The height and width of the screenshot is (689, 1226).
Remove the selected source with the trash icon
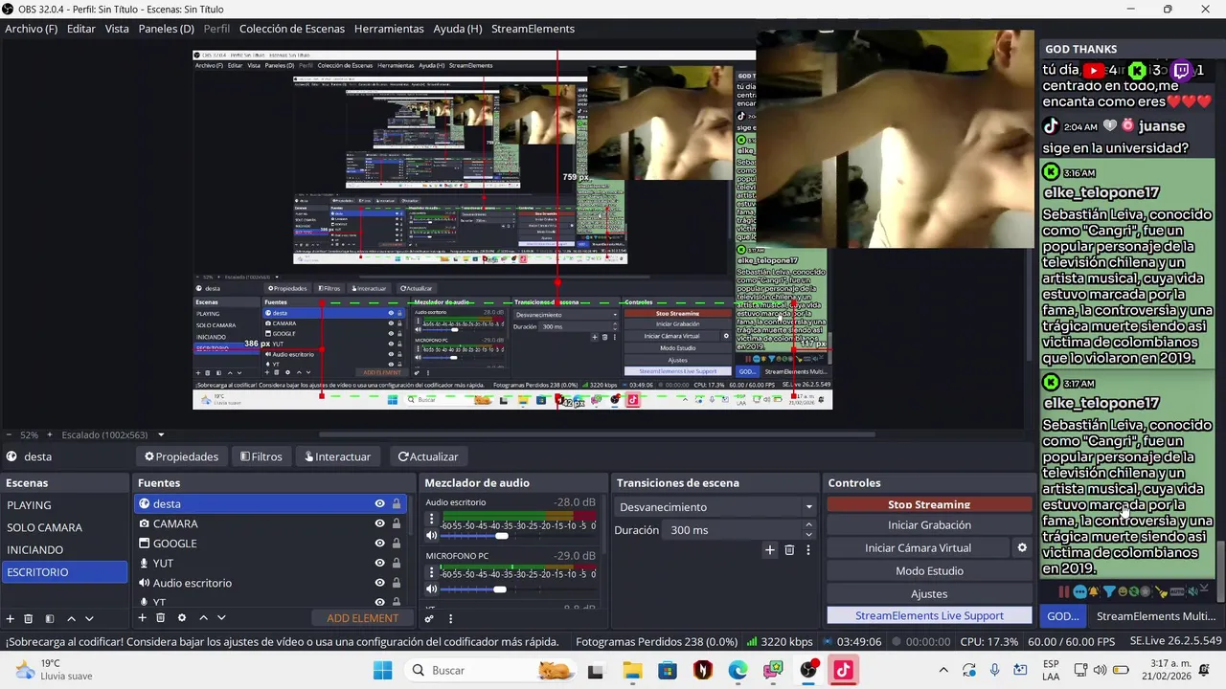161,618
